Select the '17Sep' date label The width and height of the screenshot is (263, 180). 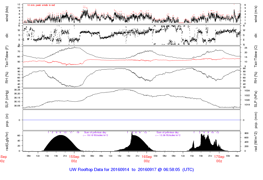(x=219, y=157)
